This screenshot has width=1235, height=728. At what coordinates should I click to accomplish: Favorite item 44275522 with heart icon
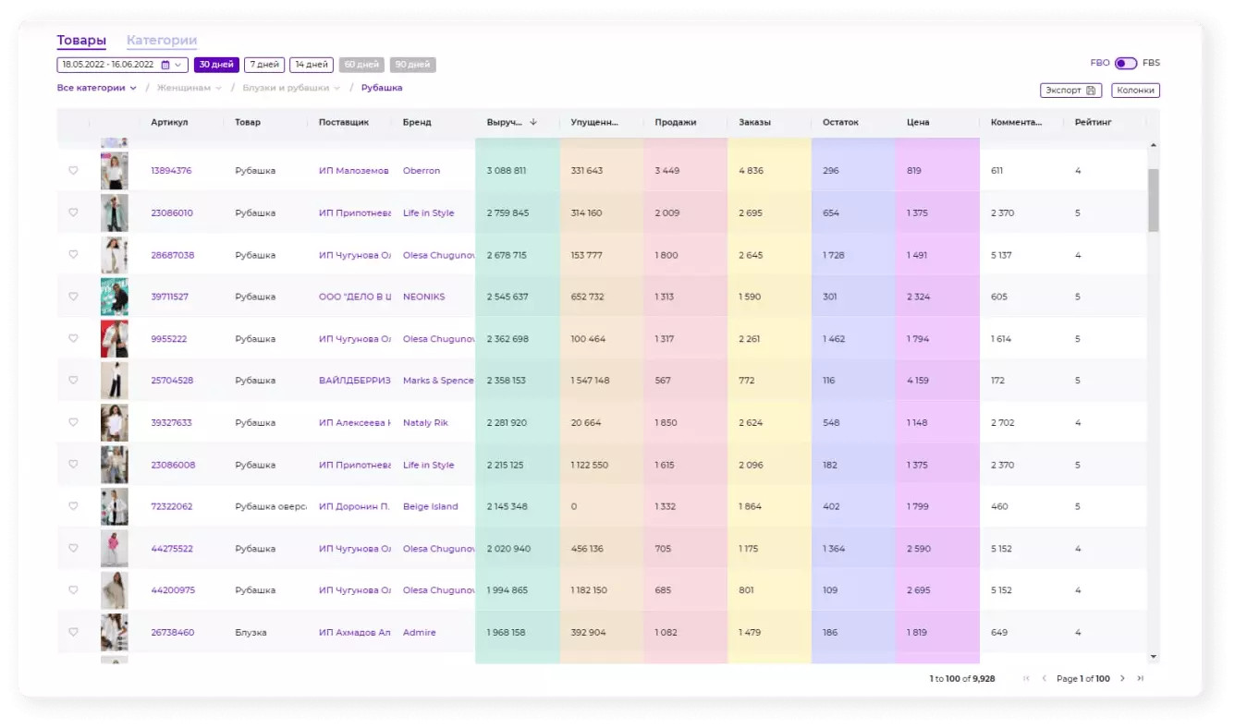tap(73, 549)
